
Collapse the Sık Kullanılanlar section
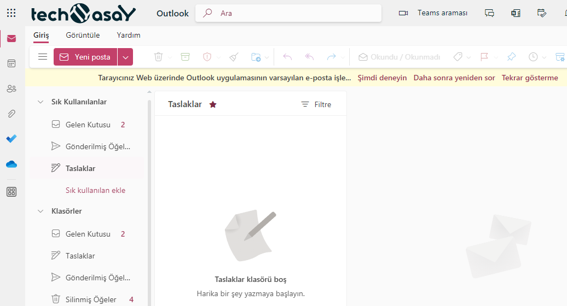click(x=40, y=102)
